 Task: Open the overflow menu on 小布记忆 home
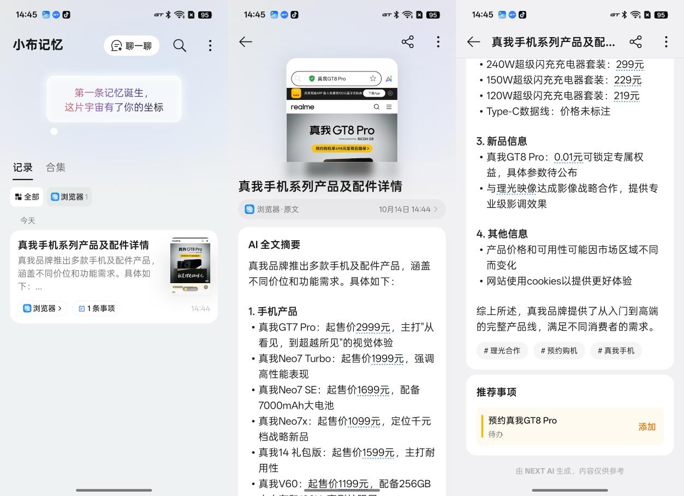[210, 45]
